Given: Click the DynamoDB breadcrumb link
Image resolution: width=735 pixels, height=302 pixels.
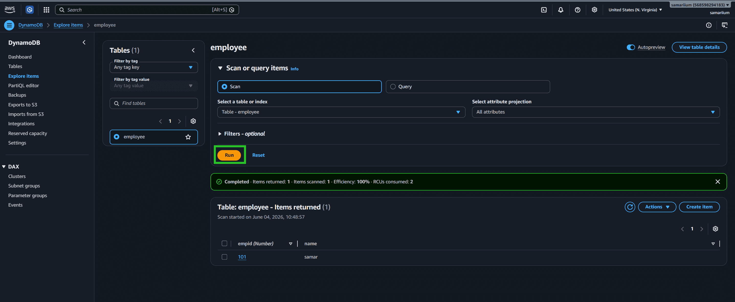Looking at the screenshot, I should point(30,25).
